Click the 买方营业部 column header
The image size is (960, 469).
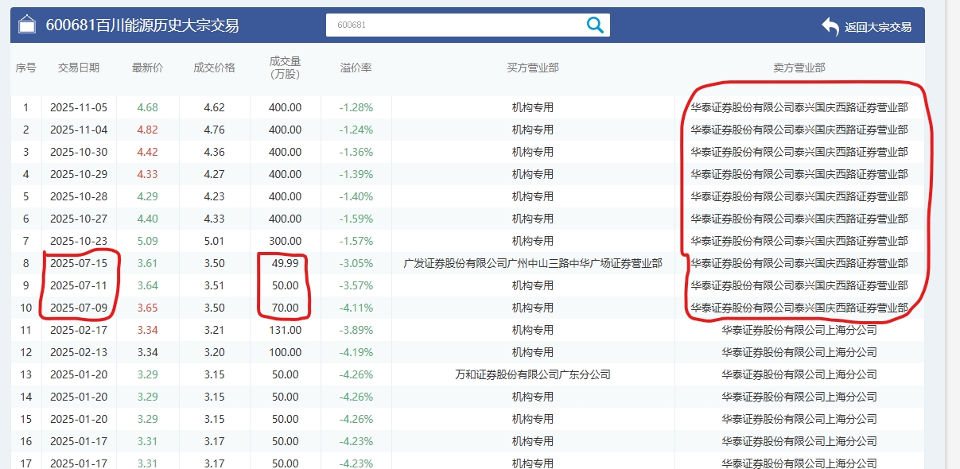[x=533, y=68]
